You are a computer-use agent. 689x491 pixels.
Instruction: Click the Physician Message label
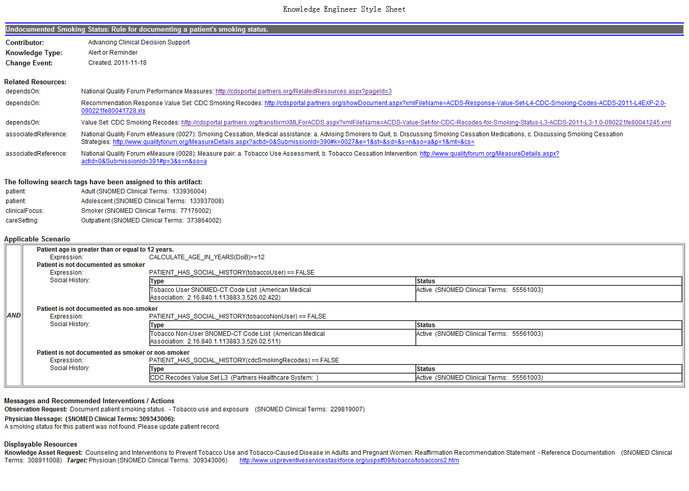(x=33, y=419)
